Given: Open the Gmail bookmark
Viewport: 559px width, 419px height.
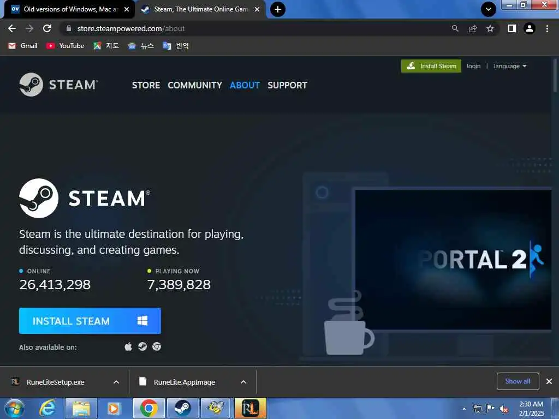Looking at the screenshot, I should coord(23,46).
